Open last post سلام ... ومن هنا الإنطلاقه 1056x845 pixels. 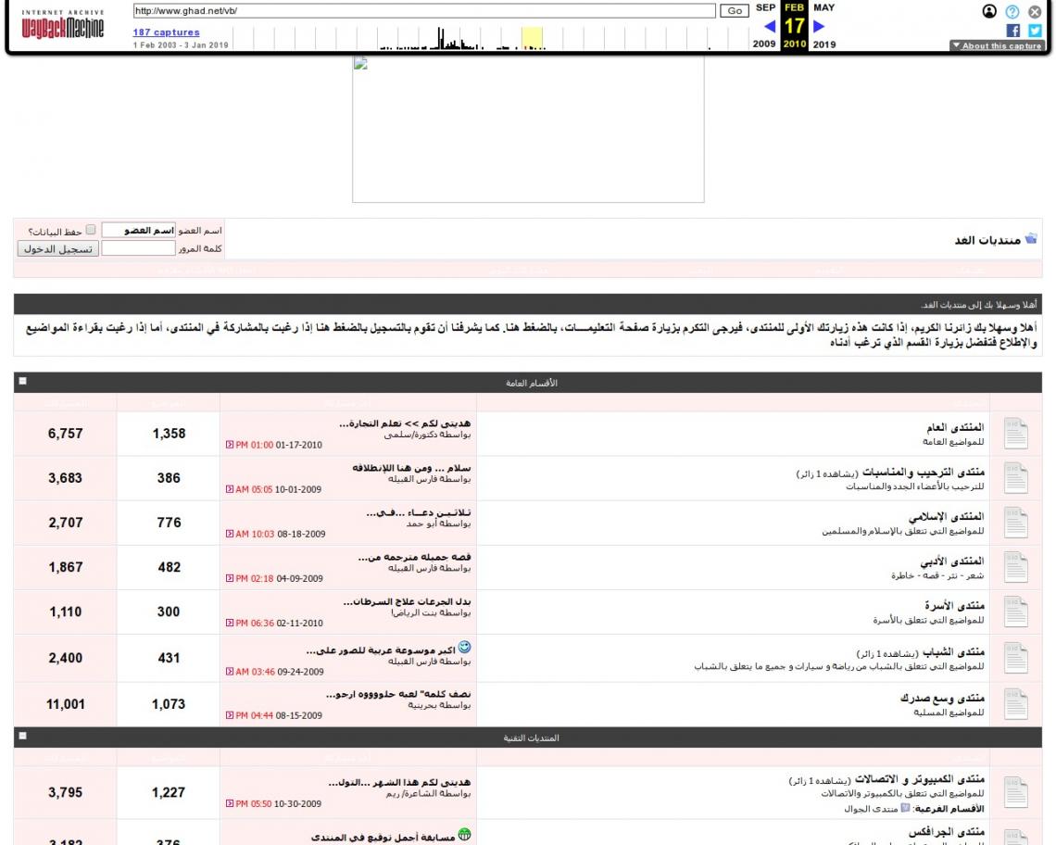point(411,468)
